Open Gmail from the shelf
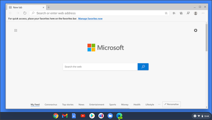 [65, 116]
